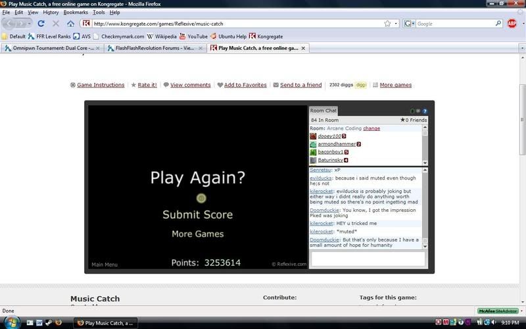Image resolution: width=526 pixels, height=329 pixels.
Task: Open the address bar history dropdown
Action: (396, 24)
